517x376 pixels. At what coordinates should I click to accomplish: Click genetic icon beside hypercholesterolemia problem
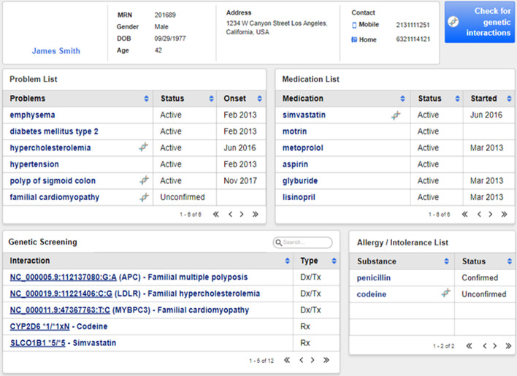[x=144, y=147]
